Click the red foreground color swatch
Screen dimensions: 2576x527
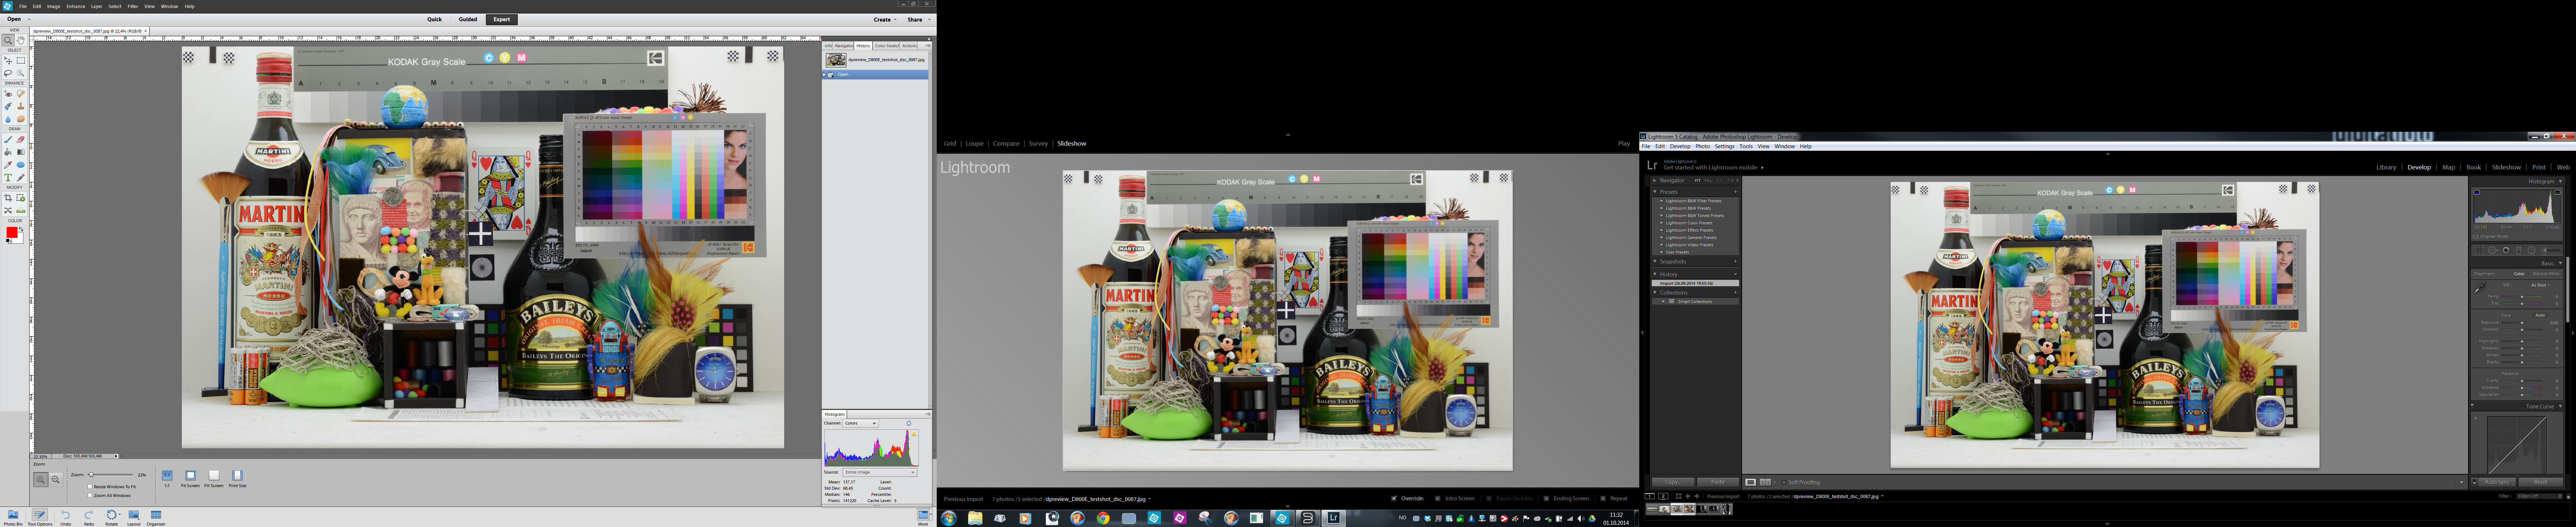12,232
